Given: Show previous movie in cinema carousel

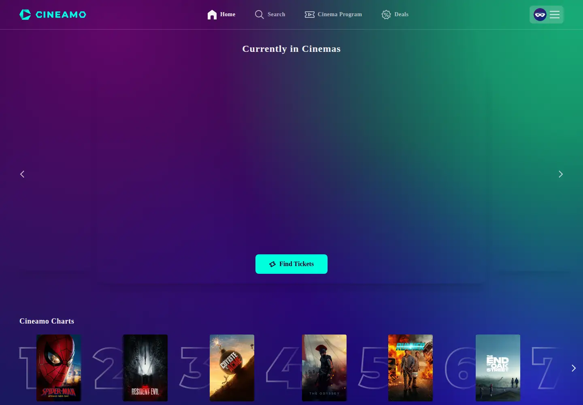Looking at the screenshot, I should click(x=22, y=174).
